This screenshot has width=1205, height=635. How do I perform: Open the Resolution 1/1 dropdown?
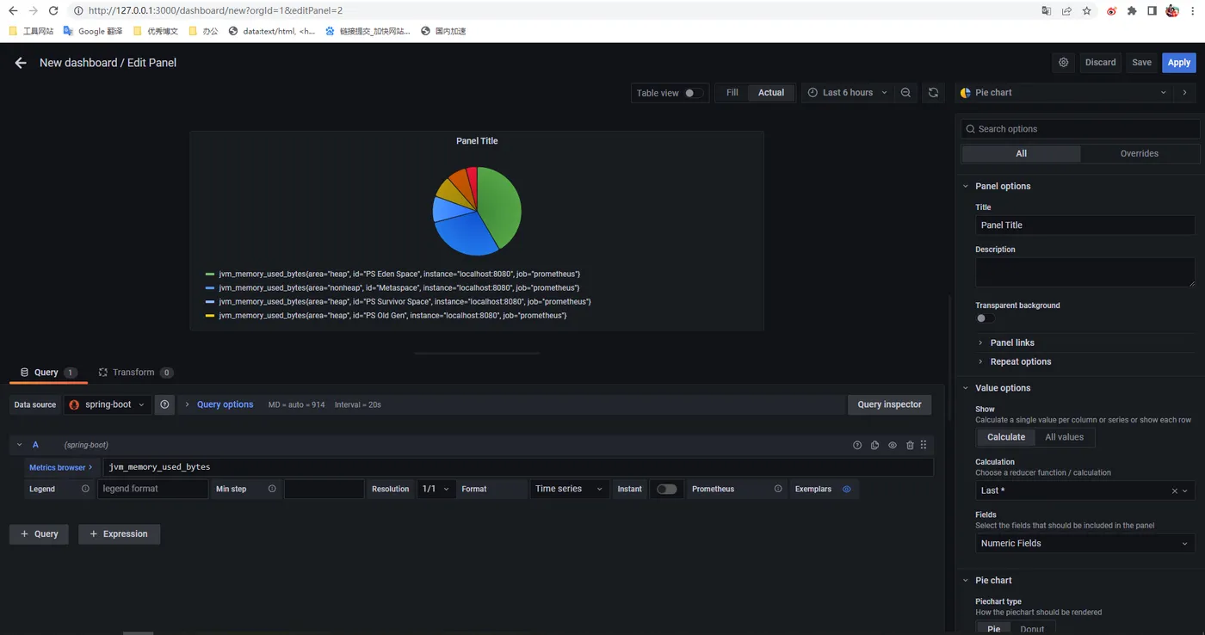click(x=436, y=489)
